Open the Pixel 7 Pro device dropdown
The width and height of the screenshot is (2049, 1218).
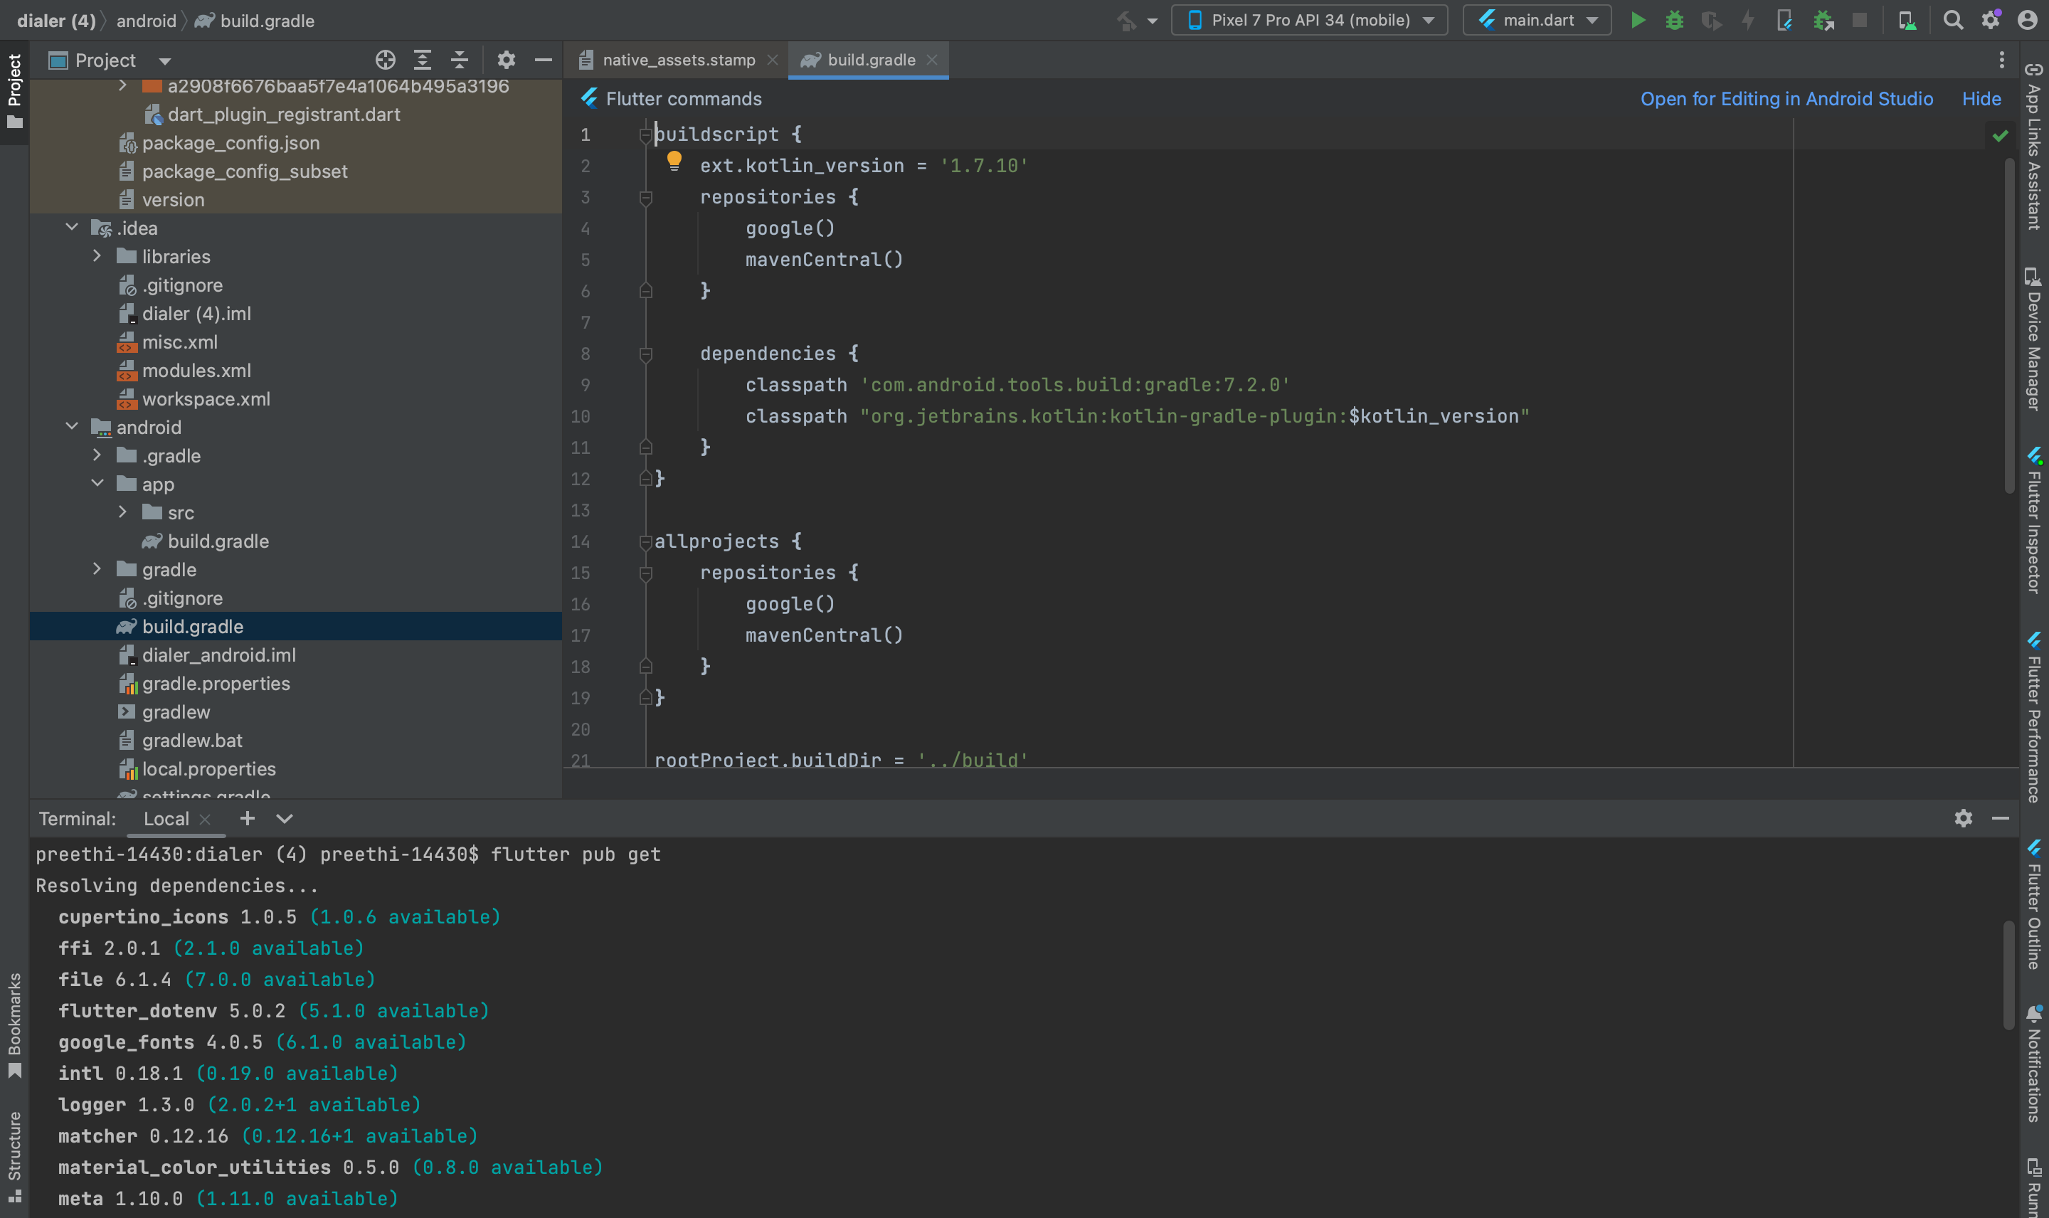1310,21
